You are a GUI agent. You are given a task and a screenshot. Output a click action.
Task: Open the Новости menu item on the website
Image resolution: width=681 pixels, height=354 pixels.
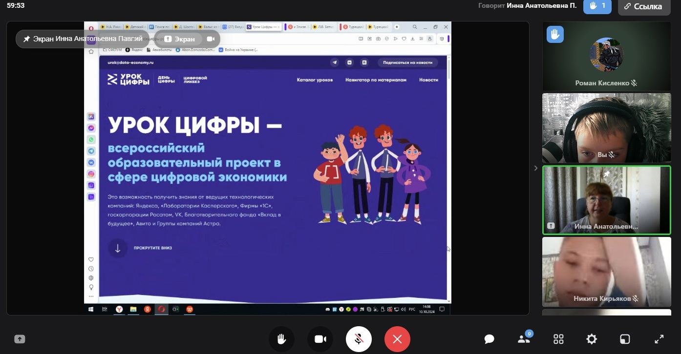(x=428, y=80)
